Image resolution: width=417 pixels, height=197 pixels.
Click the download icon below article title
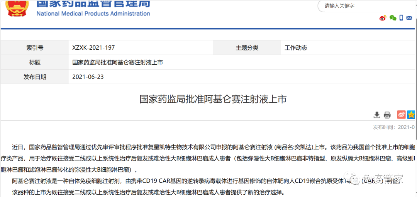377,115
